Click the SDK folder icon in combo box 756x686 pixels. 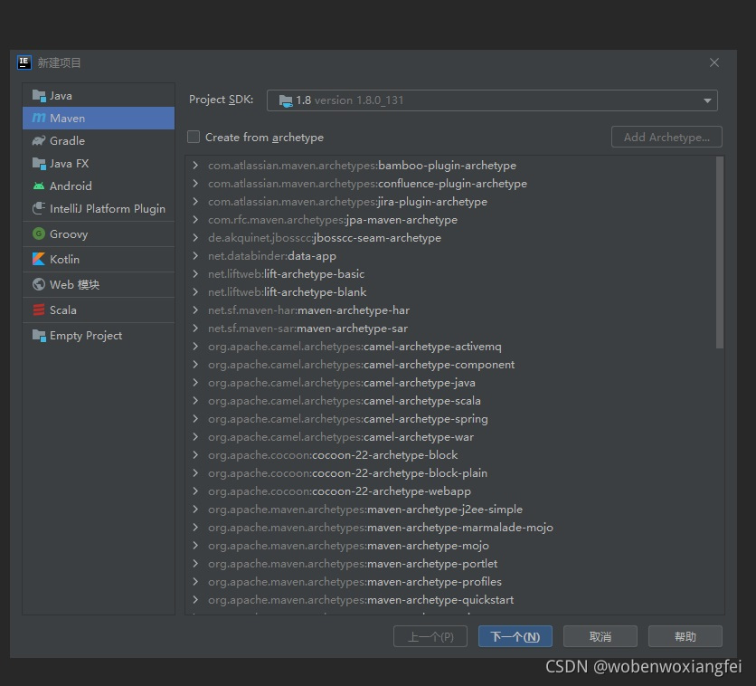[286, 100]
